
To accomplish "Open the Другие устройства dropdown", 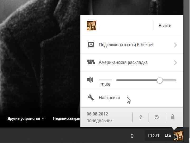I will click(26, 119).
